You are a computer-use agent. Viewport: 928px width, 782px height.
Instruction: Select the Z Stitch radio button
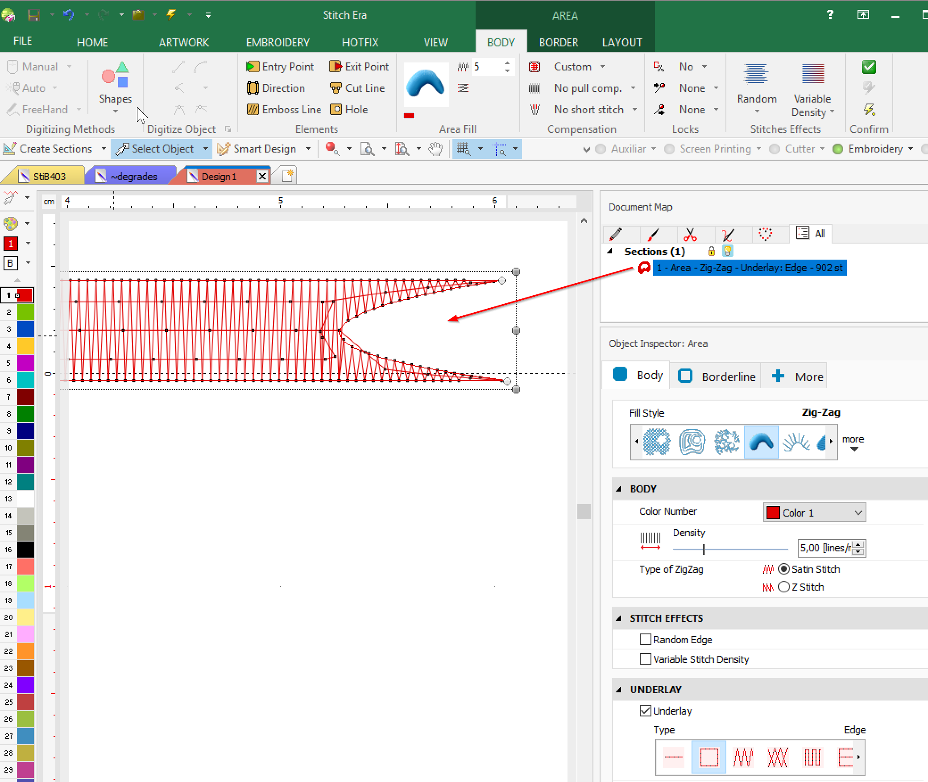tap(783, 587)
